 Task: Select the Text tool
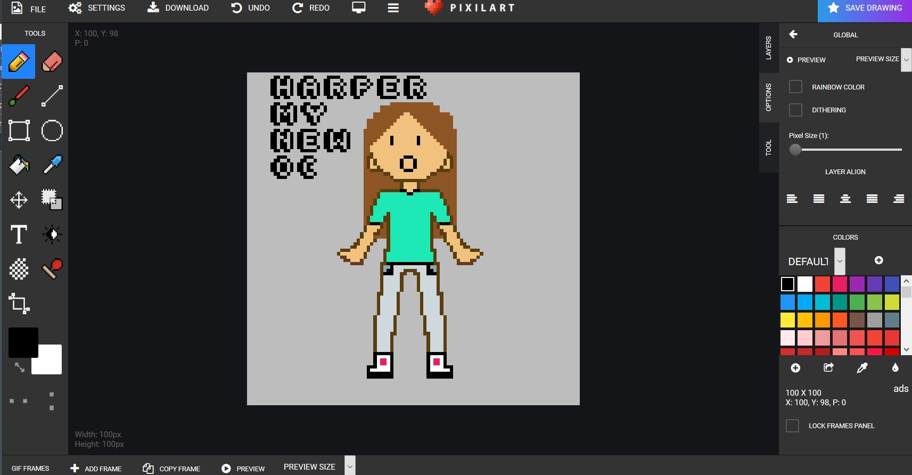click(x=19, y=234)
